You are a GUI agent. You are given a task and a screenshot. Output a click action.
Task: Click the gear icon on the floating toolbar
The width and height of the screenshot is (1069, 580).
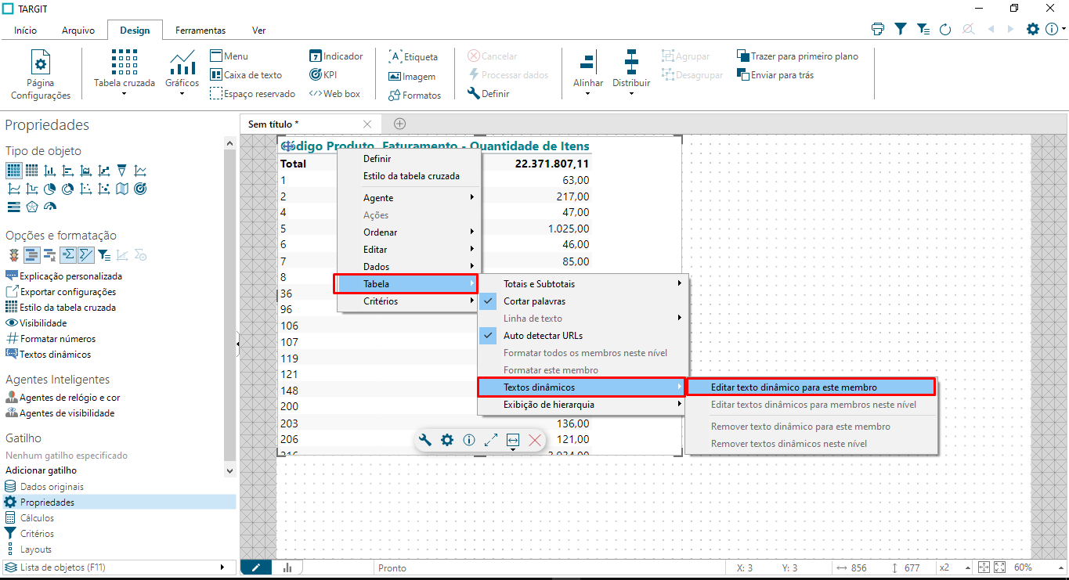[x=447, y=440]
